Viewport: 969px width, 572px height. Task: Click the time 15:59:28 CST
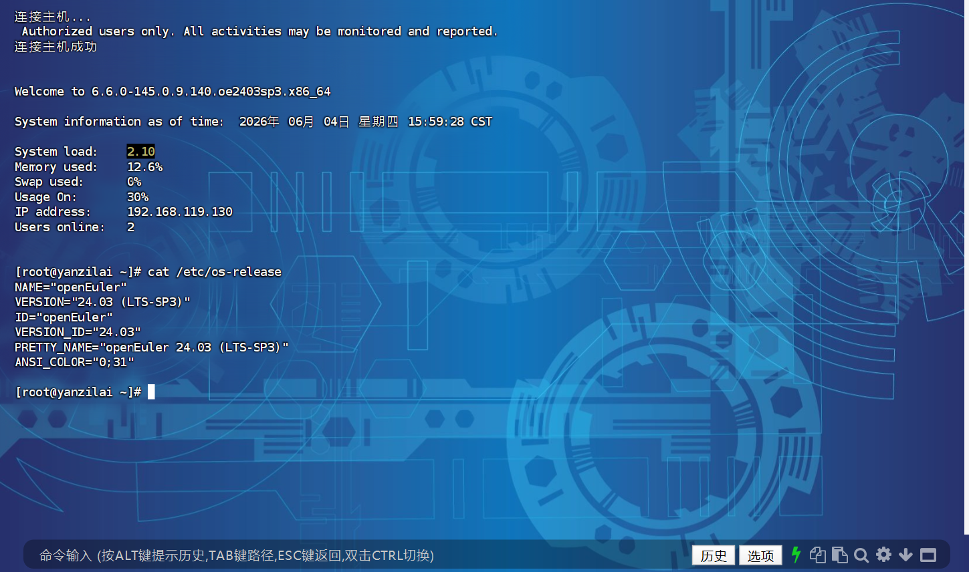click(450, 122)
